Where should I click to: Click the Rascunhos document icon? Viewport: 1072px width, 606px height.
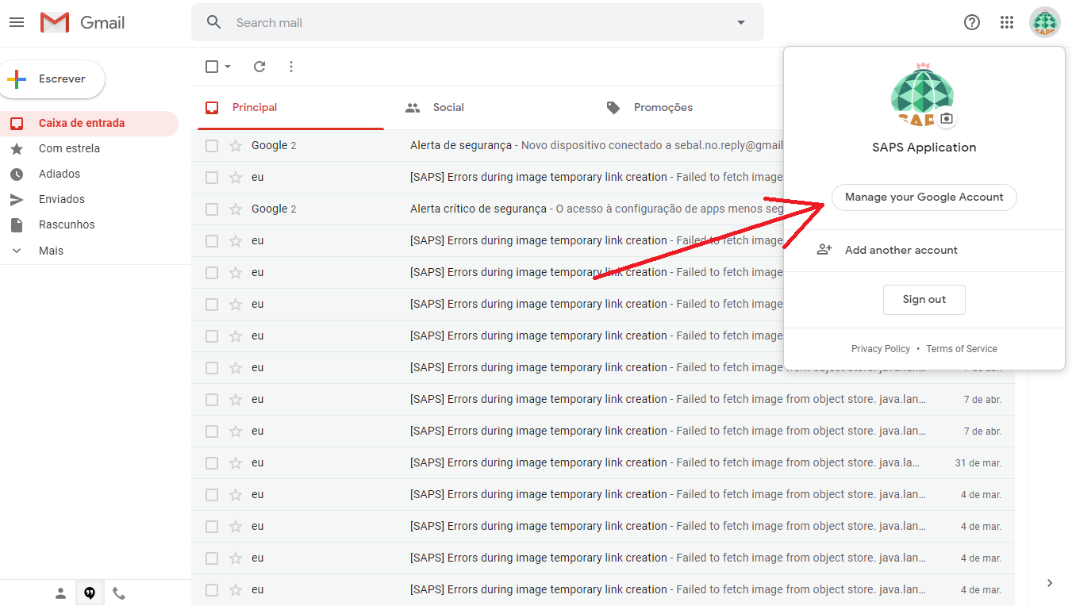point(17,224)
